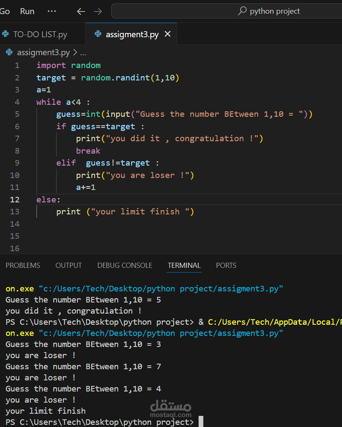Image resolution: width=342 pixels, height=427 pixels.
Task: Click the Python icon on TO-DO LIST.py tab
Action: tap(6, 34)
